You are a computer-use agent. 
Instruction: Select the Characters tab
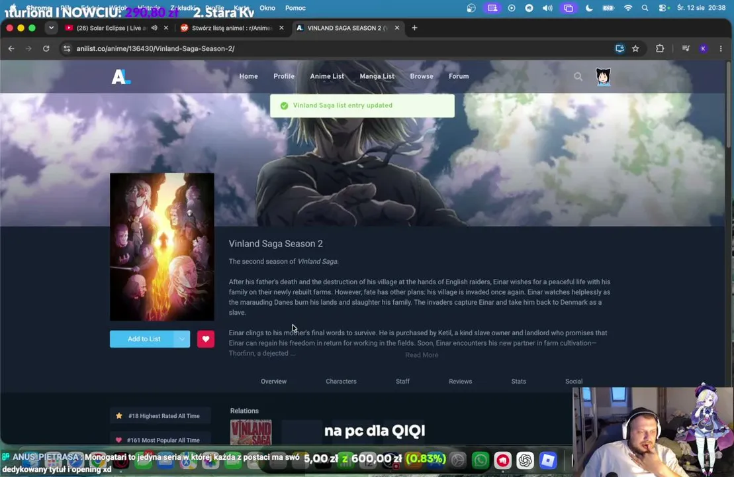(341, 381)
